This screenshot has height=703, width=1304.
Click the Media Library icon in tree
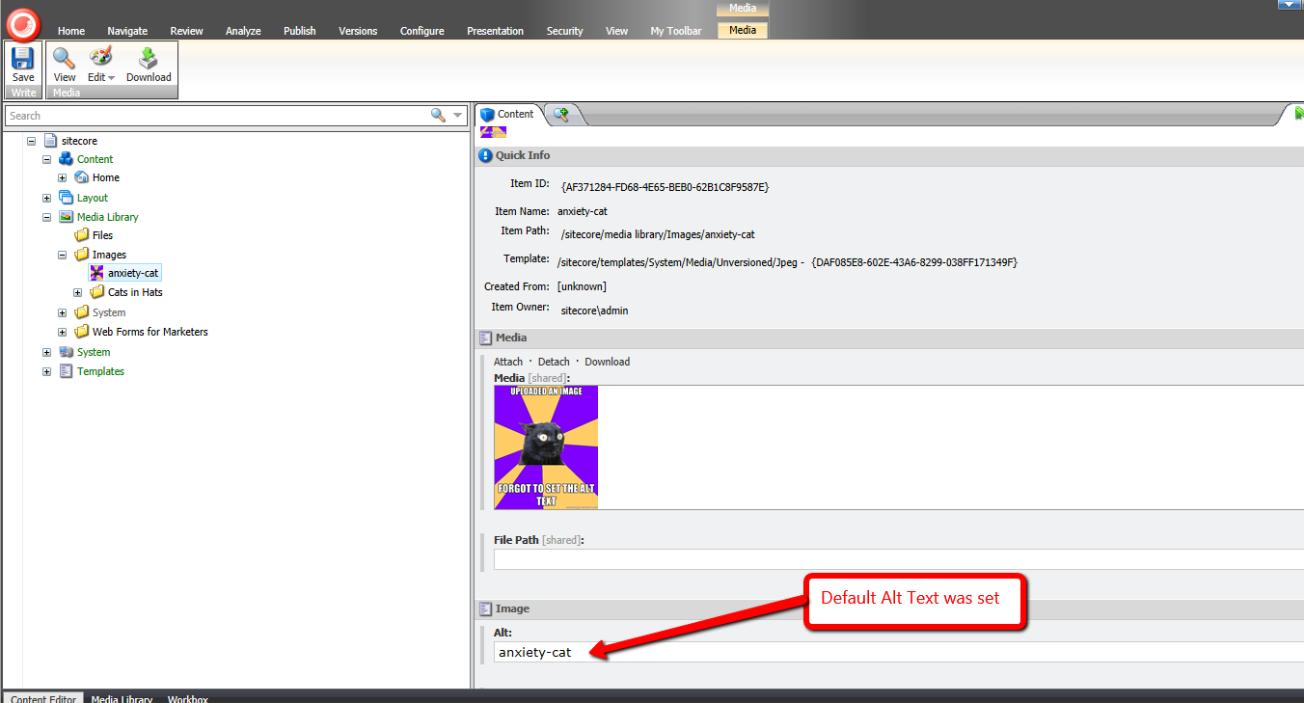pos(67,217)
